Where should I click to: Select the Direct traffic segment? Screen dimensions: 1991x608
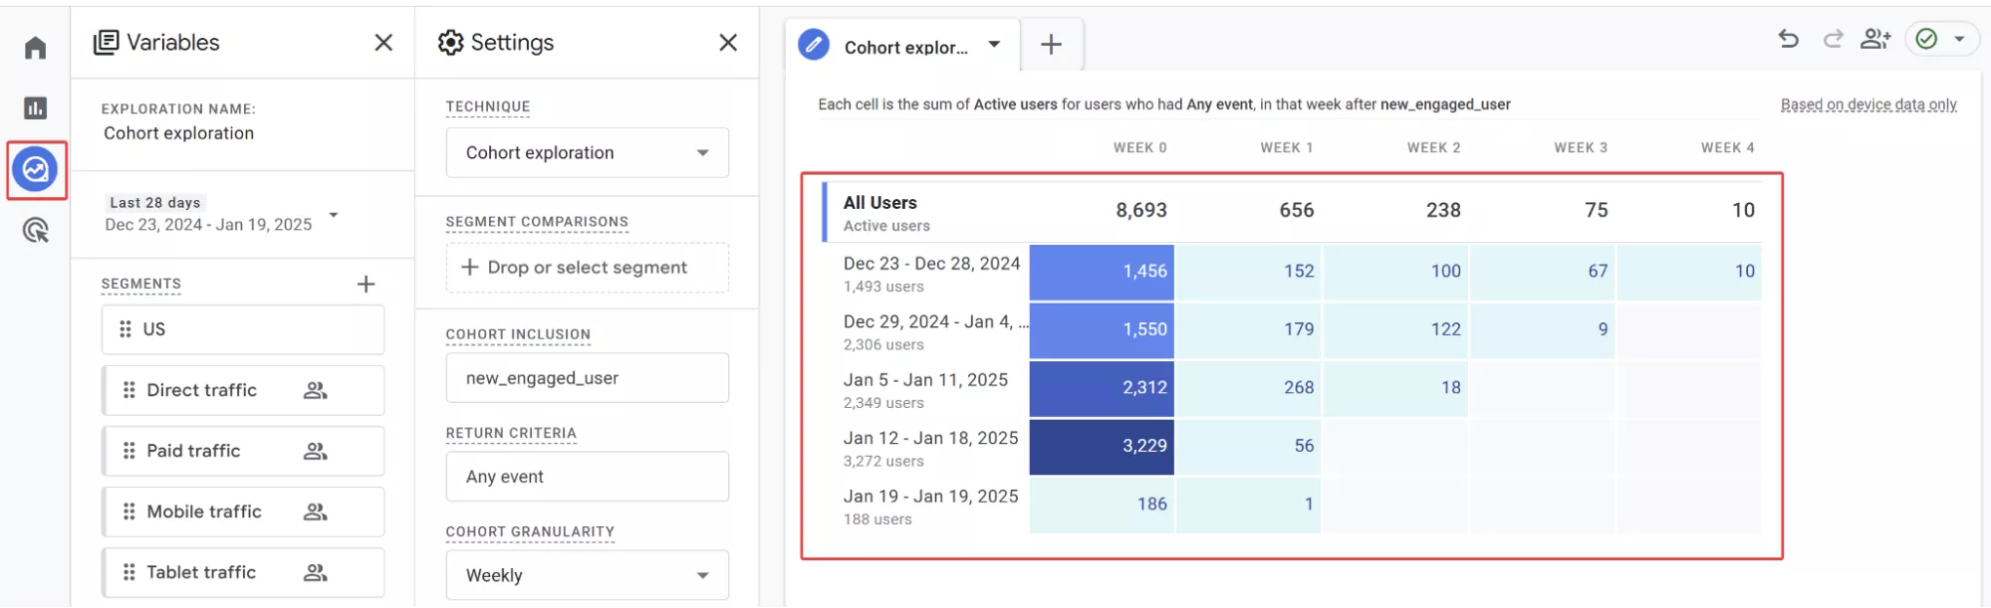(243, 390)
